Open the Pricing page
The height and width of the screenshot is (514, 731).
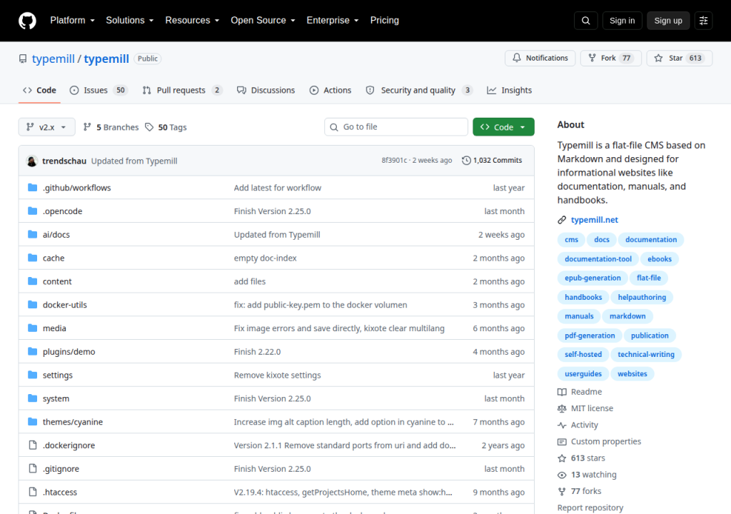(385, 21)
